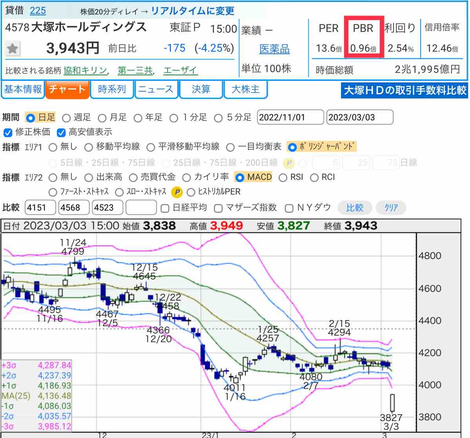Click the MA(25) legend value 4,136.48
470x438 pixels.
click(x=55, y=396)
